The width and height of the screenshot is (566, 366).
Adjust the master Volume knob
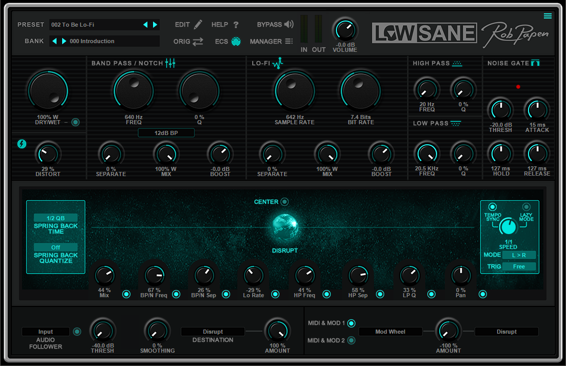click(x=345, y=29)
